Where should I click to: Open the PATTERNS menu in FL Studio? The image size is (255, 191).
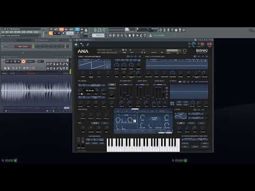point(18,32)
